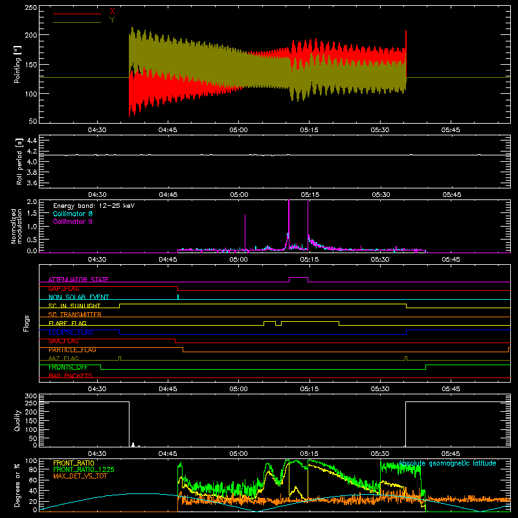Select the NON_SOLAR_EVENT flag label
This screenshot has width=518, height=518.
[78, 297]
